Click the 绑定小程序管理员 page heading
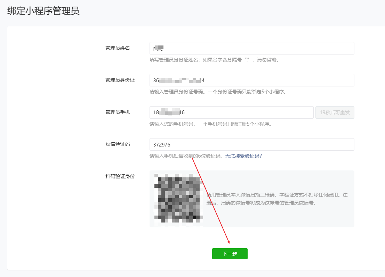 43,11
